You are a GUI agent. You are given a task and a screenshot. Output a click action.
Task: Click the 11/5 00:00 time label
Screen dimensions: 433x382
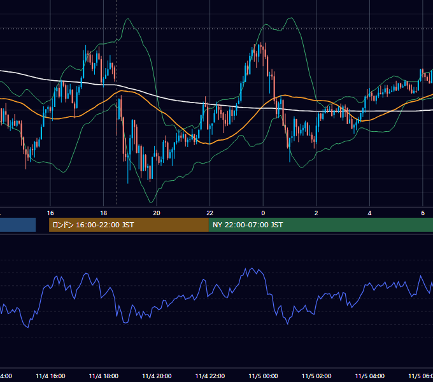(263, 376)
